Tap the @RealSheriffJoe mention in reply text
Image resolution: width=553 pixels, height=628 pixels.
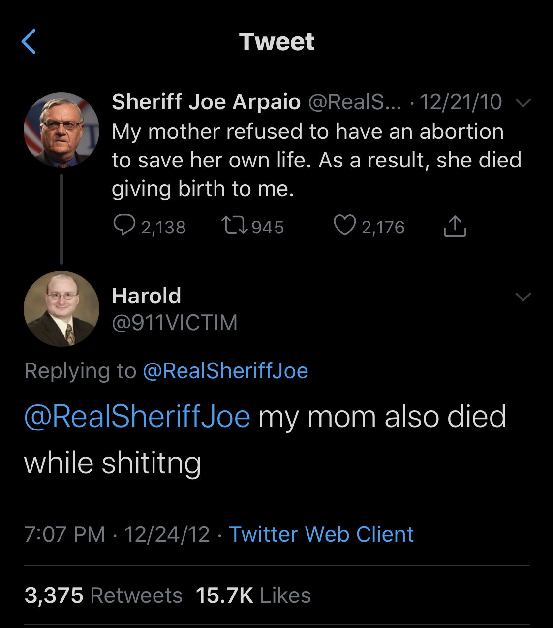[x=137, y=417]
